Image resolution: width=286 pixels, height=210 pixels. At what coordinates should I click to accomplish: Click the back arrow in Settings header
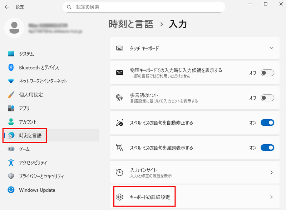click(7, 7)
